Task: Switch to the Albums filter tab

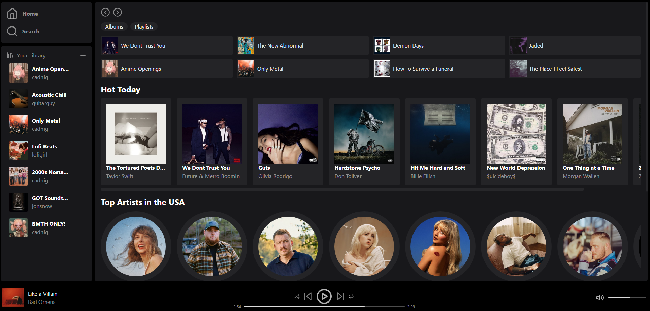Action: [x=114, y=26]
